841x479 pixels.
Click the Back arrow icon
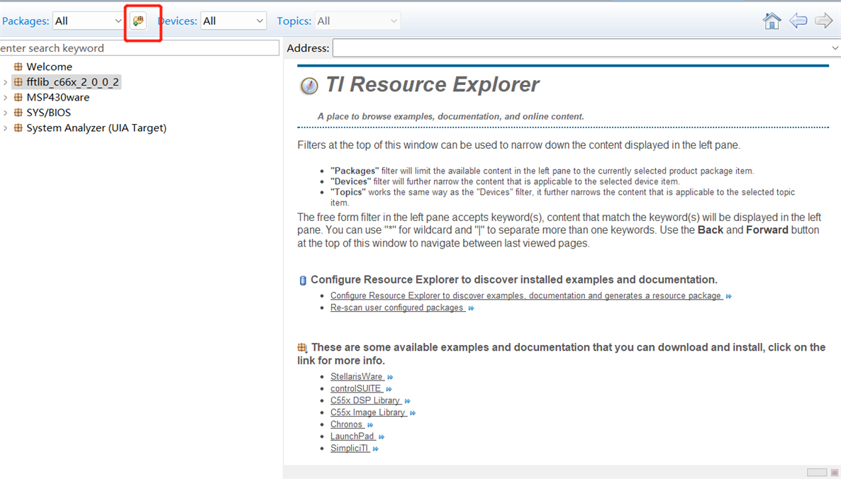(798, 21)
